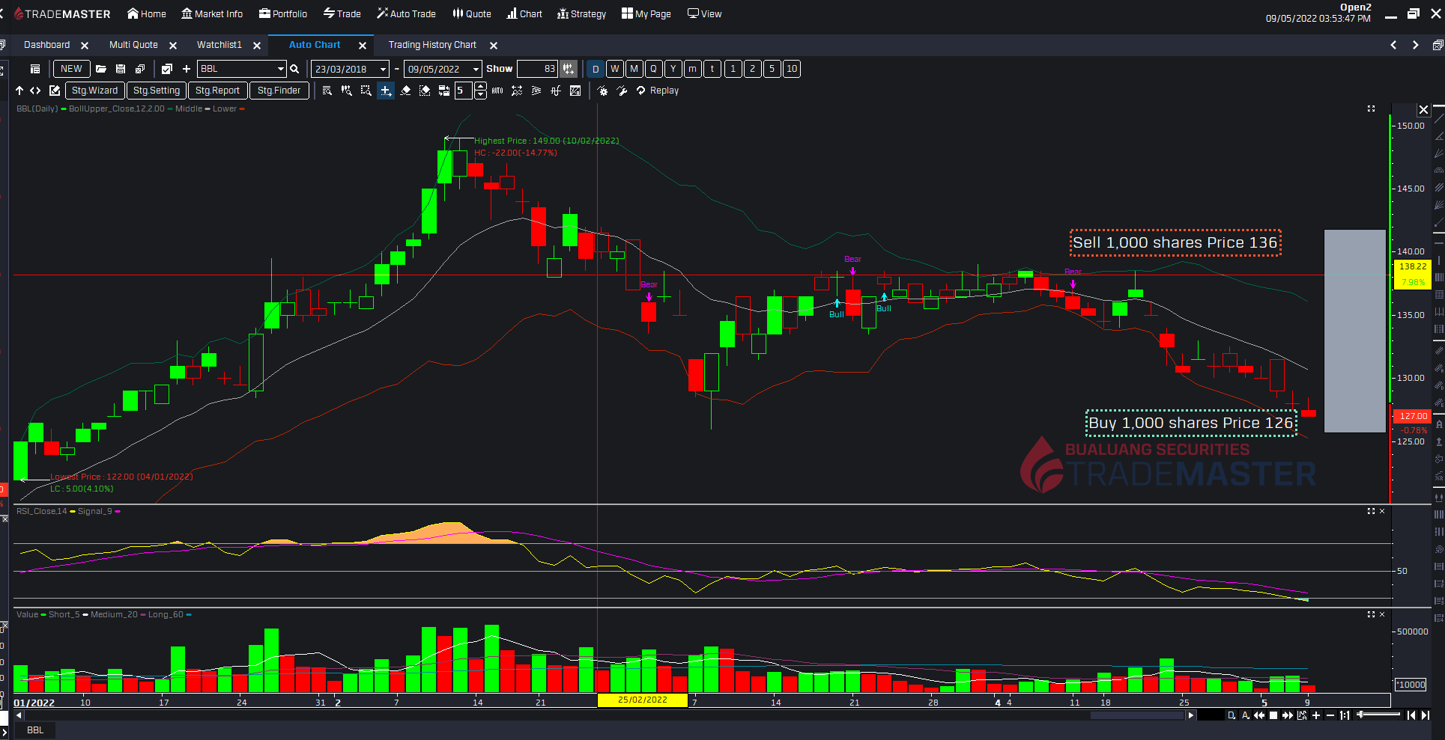1445x740 pixels.
Task: Click the chart zoom-in plus icon
Action: (x=1316, y=715)
